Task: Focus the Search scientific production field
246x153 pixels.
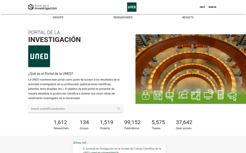Action: pos(75,109)
